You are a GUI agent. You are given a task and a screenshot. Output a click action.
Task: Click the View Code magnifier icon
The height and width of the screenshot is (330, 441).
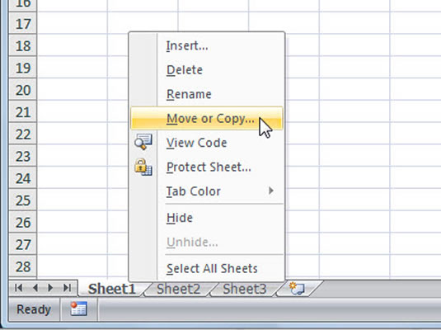143,142
